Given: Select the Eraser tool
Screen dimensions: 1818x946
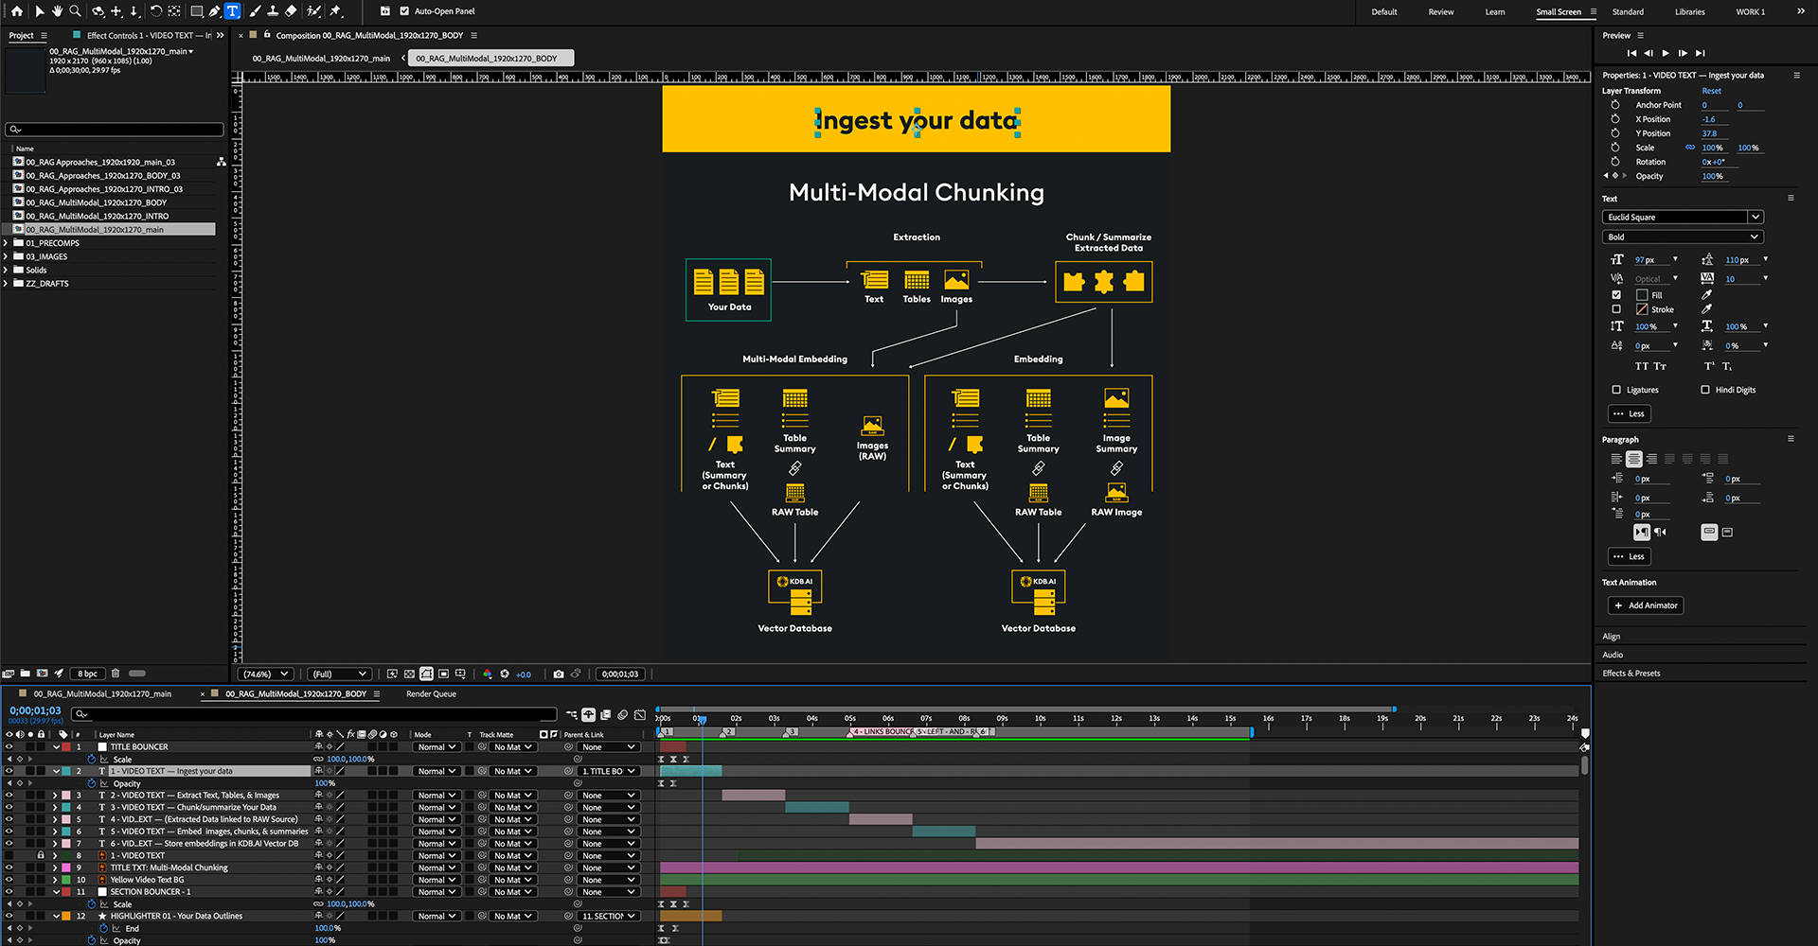Looking at the screenshot, I should coord(291,11).
